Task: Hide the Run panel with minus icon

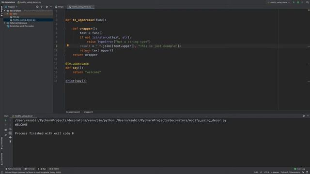Action: (308, 116)
